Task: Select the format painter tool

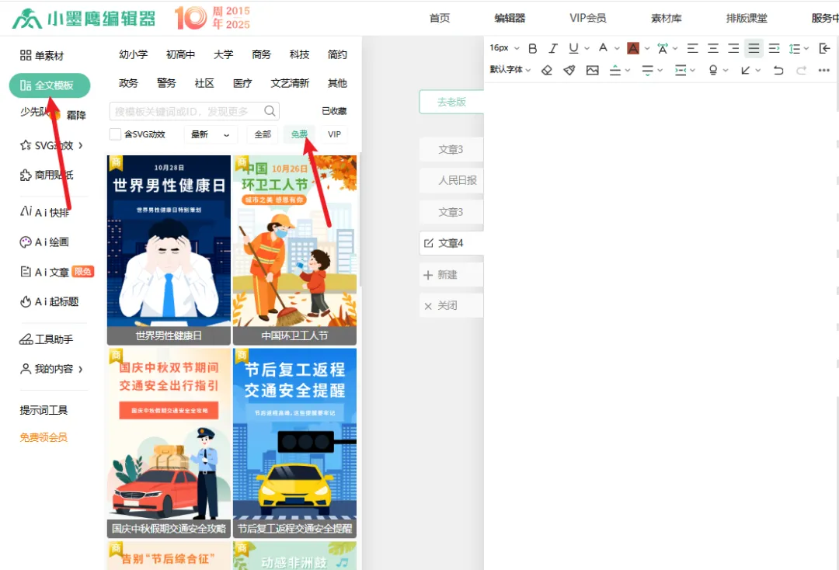Action: coord(569,70)
